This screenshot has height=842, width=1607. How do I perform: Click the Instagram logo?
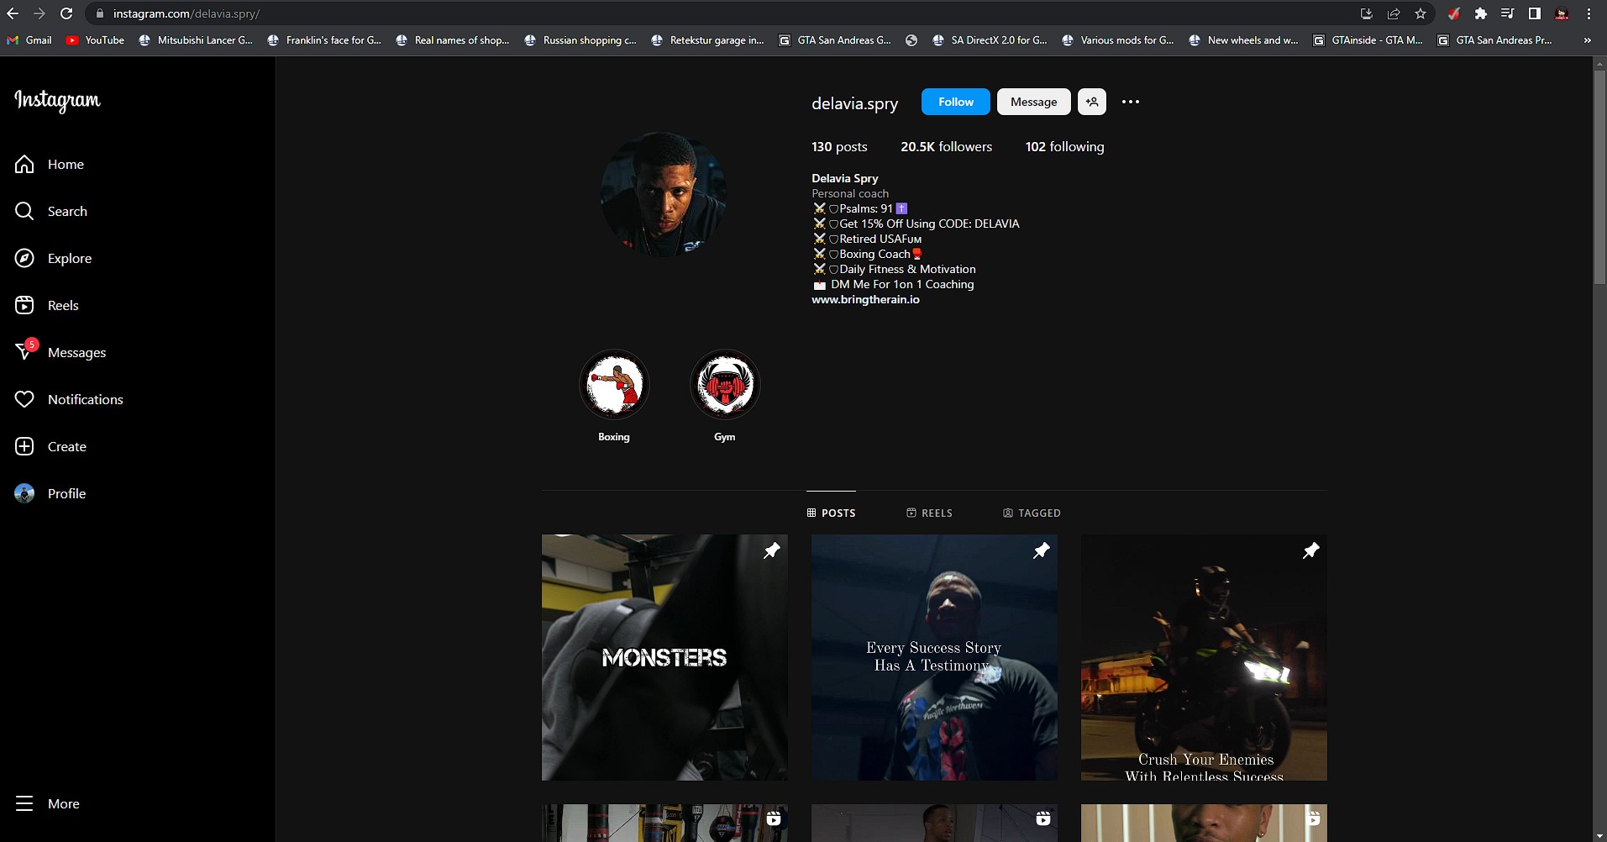click(x=57, y=100)
